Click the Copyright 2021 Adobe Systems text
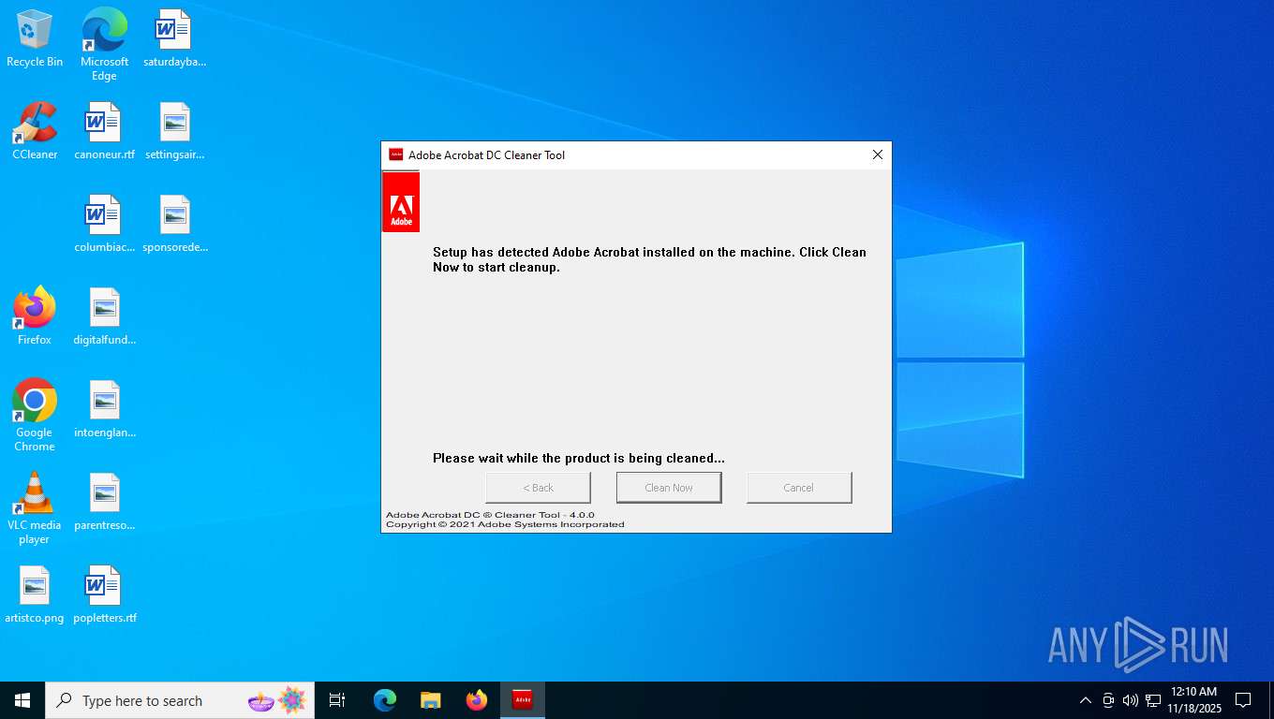 coord(505,524)
